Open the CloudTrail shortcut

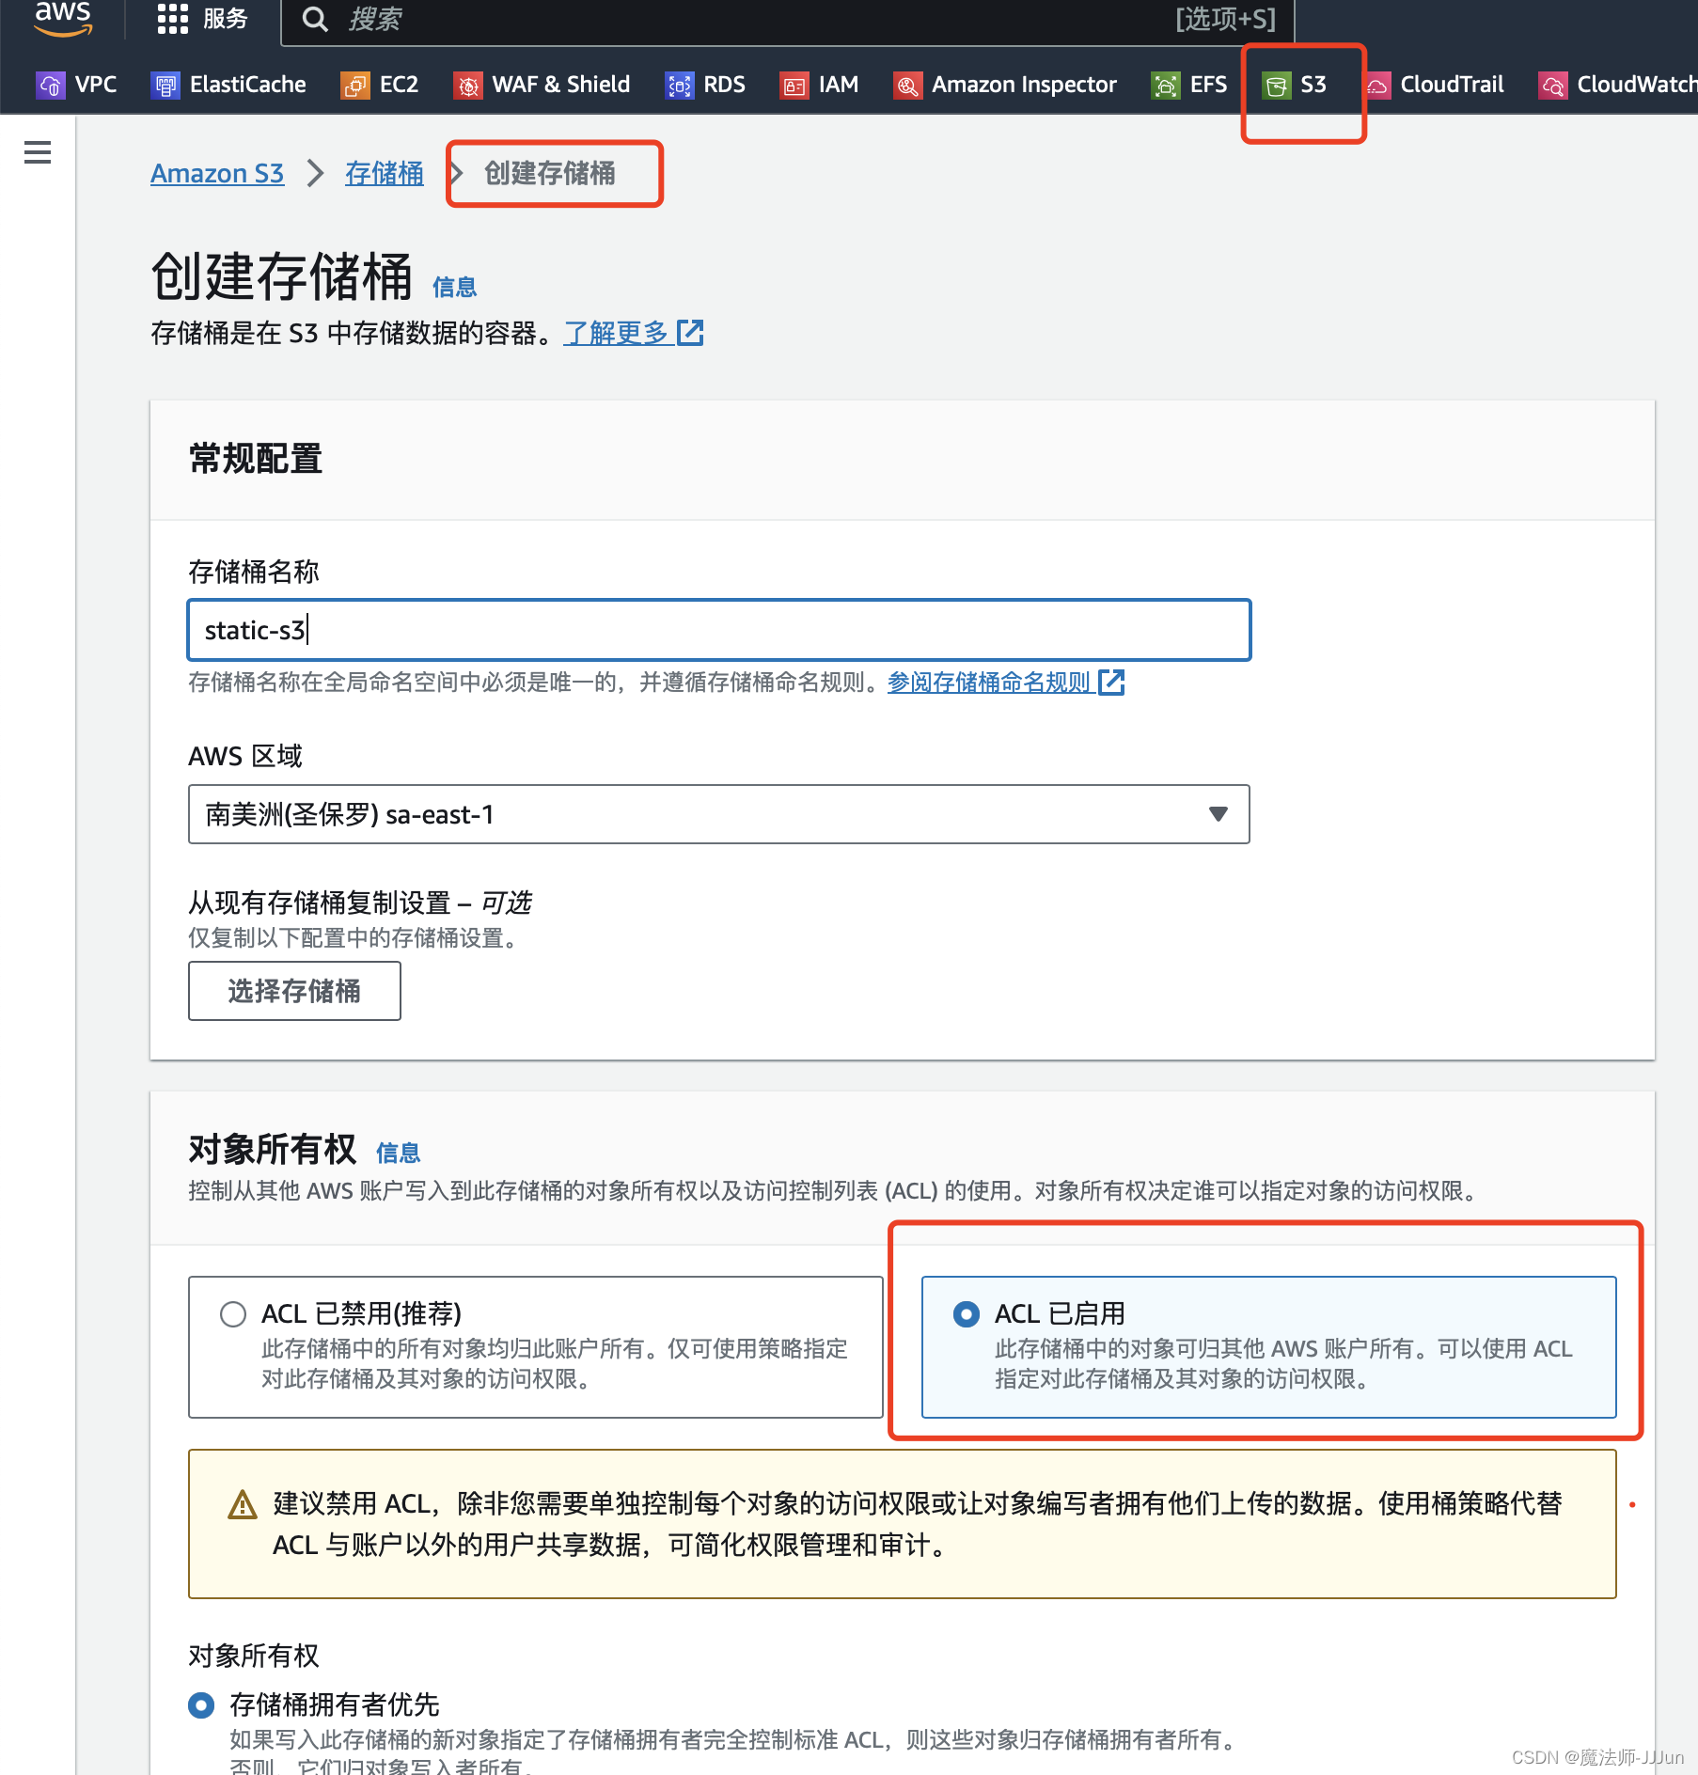[x=1435, y=85]
